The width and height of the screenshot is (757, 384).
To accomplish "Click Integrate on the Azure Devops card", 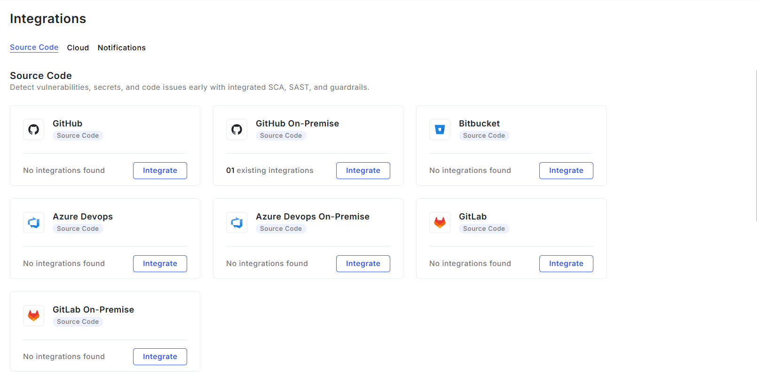I will tap(160, 263).
